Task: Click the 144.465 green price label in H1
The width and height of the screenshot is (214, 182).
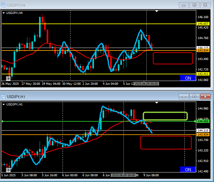Action: point(203,121)
